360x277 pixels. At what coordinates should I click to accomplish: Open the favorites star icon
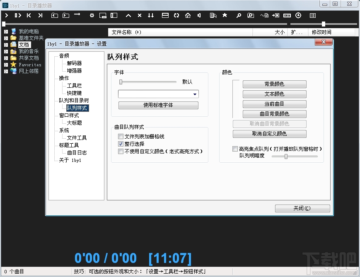click(x=225, y=15)
